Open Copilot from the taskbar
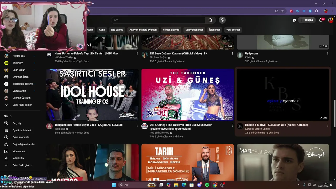 [169, 185]
